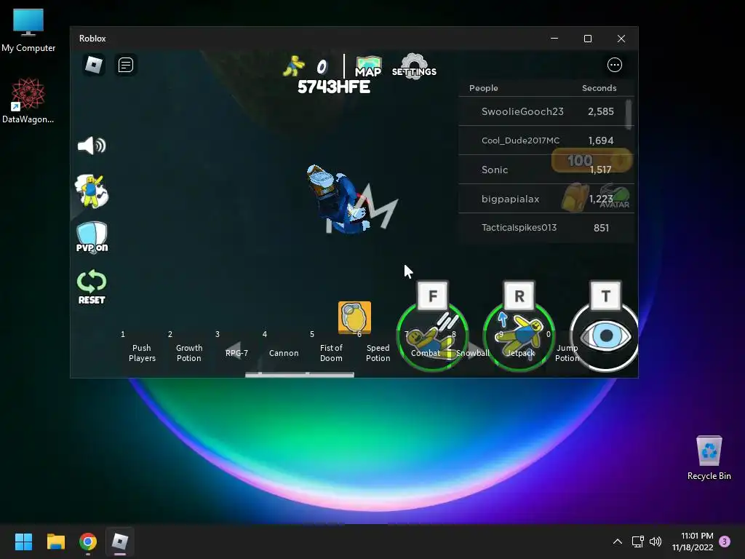Image resolution: width=745 pixels, height=559 pixels.
Task: Click the green RESET arrows button
Action: point(91,287)
